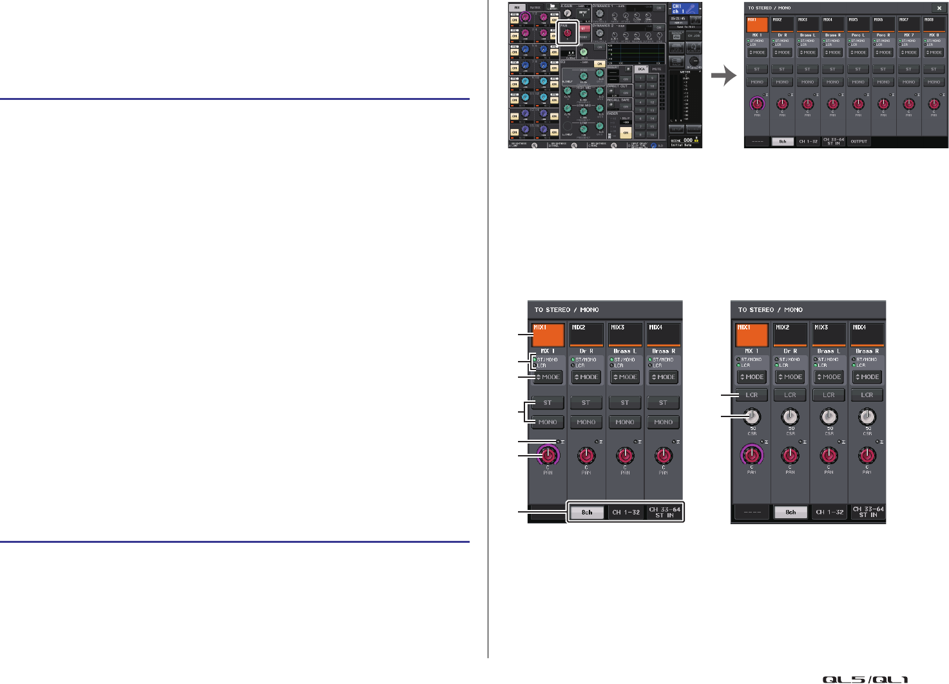Open the MIX8 MODE selector
Viewport: 949px width, 684px height.
(x=934, y=52)
